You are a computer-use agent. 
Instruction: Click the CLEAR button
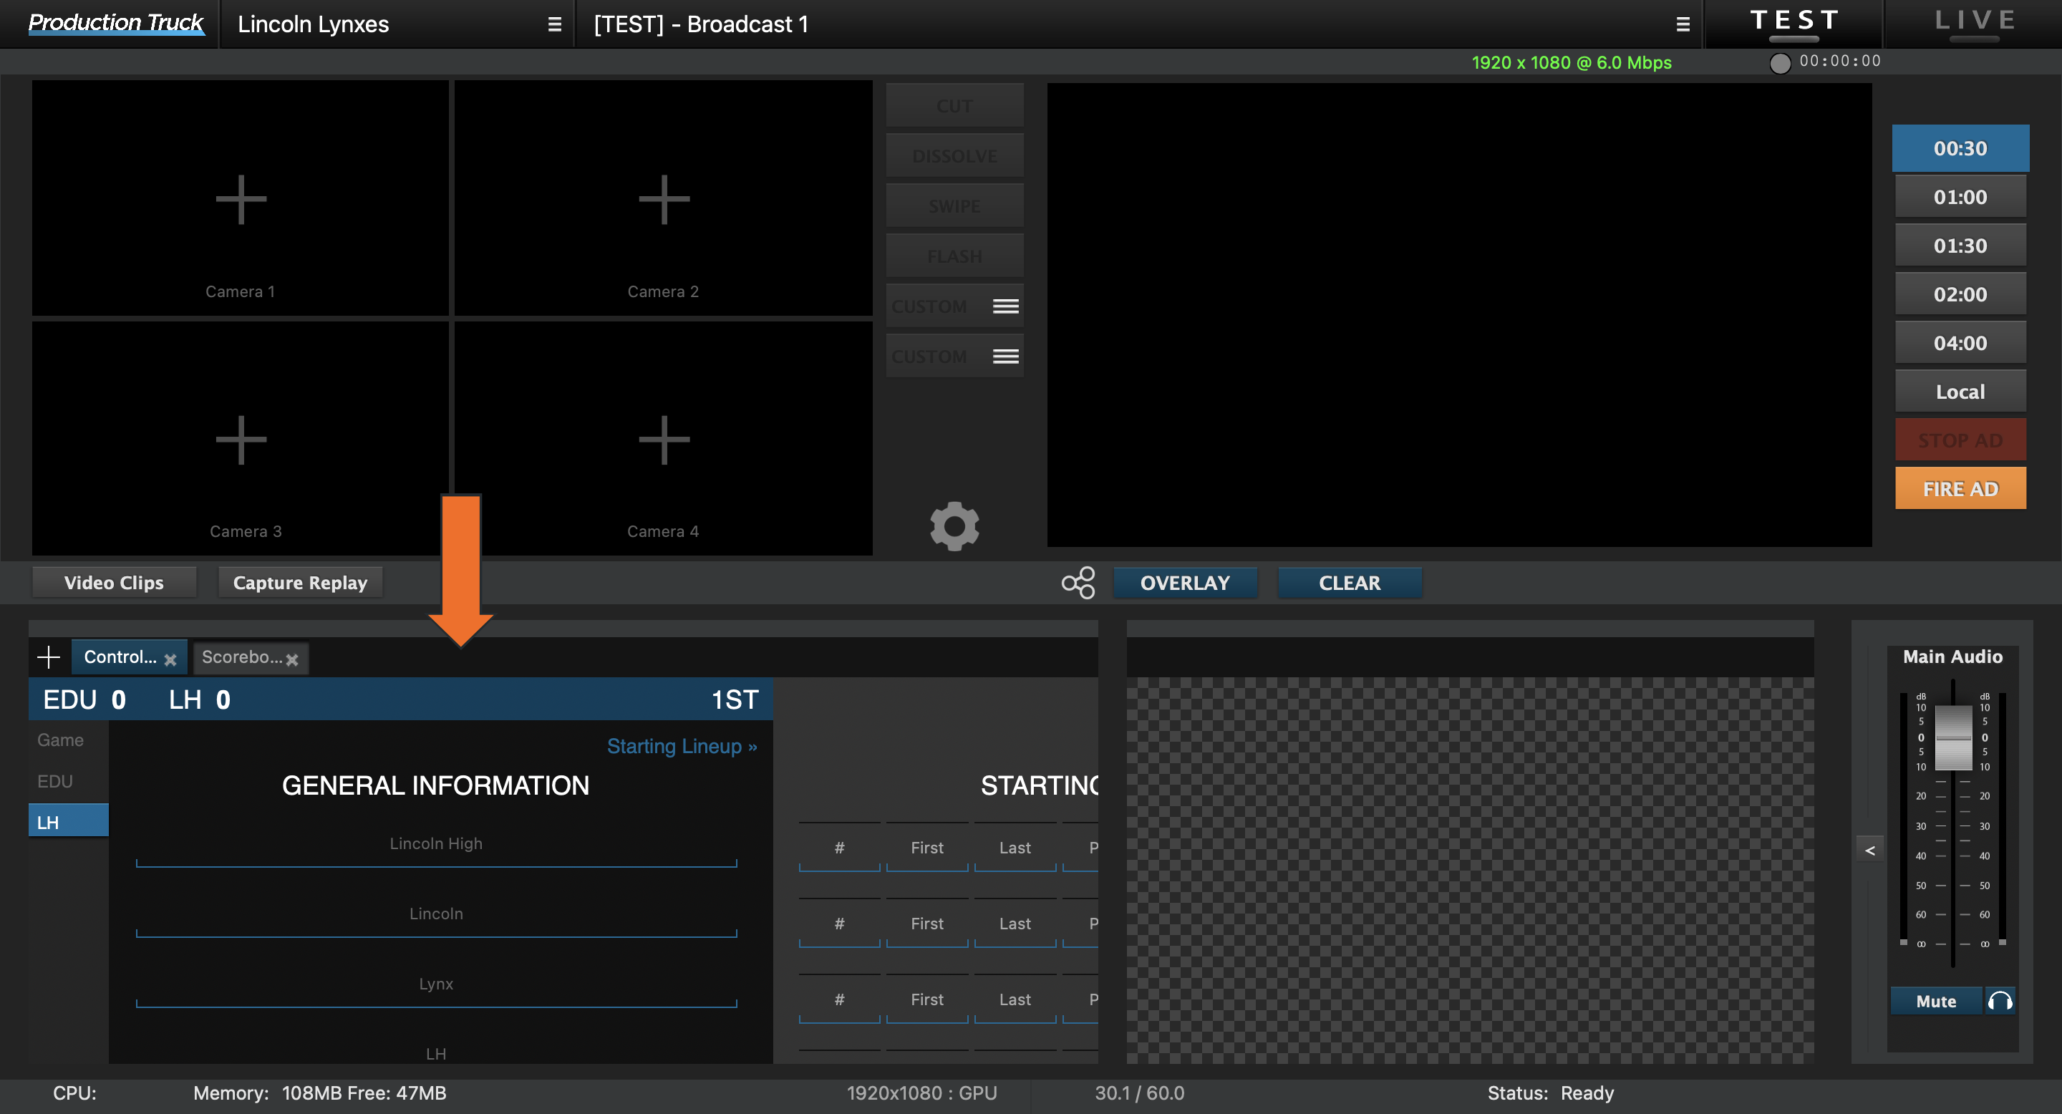(x=1349, y=583)
